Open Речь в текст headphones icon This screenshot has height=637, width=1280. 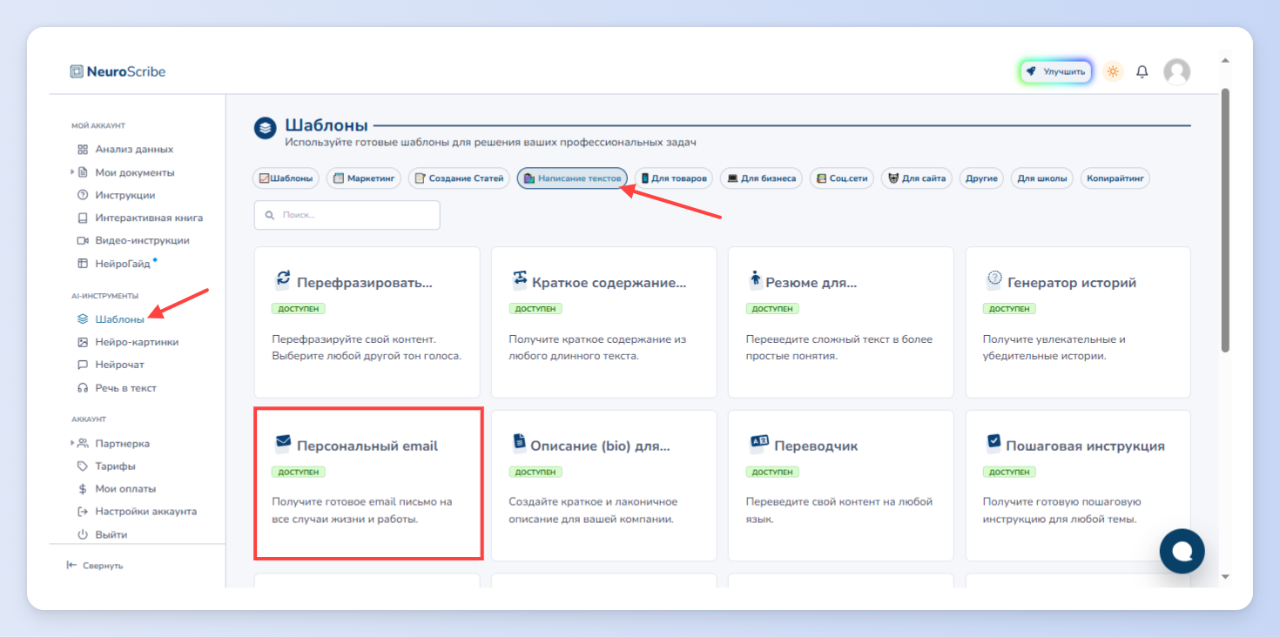83,388
